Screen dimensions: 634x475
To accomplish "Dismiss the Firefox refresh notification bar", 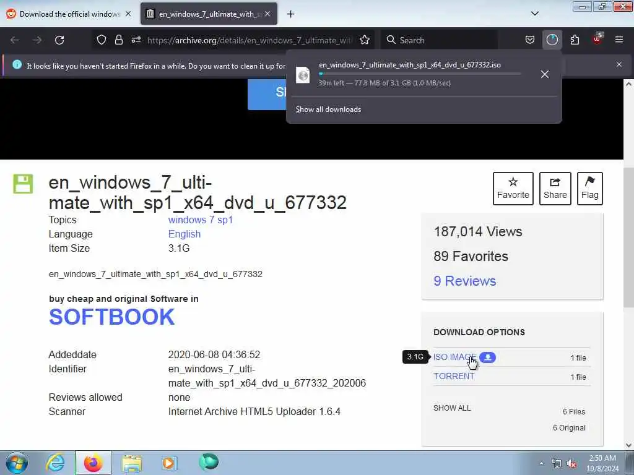I will tap(619, 64).
